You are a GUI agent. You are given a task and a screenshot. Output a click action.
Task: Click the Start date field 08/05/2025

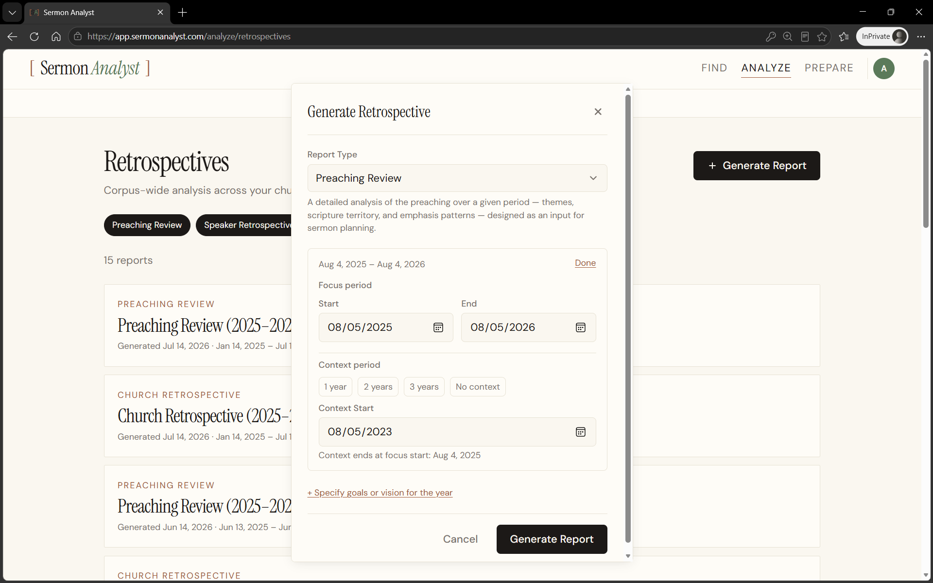click(x=386, y=327)
